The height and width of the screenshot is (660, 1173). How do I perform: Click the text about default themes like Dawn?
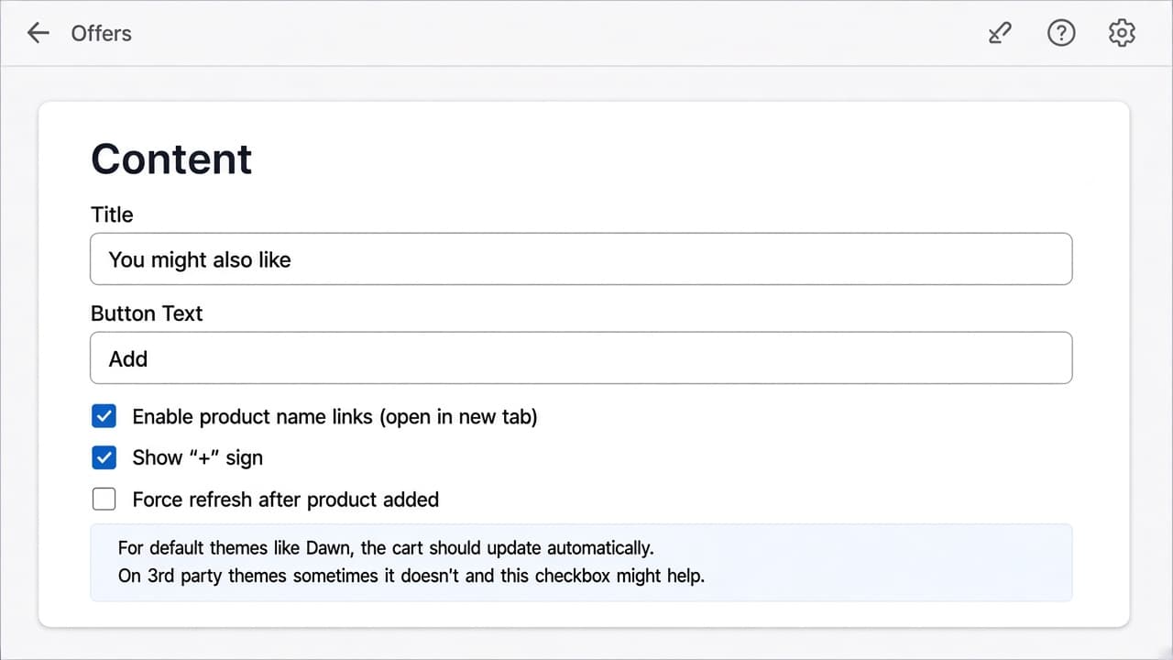point(386,548)
